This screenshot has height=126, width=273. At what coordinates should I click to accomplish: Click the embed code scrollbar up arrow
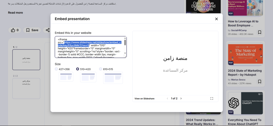coord(125,38)
